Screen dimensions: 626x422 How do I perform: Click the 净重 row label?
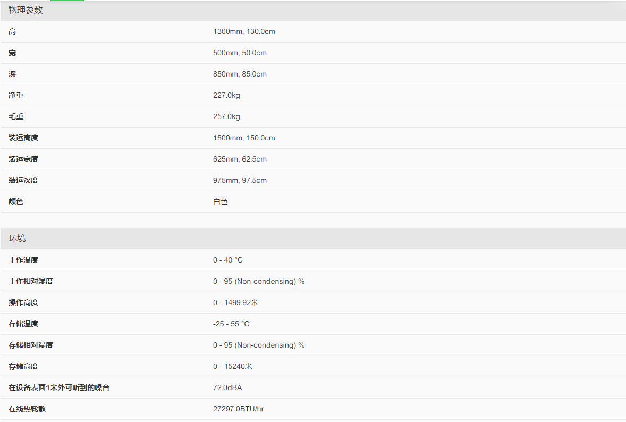16,96
